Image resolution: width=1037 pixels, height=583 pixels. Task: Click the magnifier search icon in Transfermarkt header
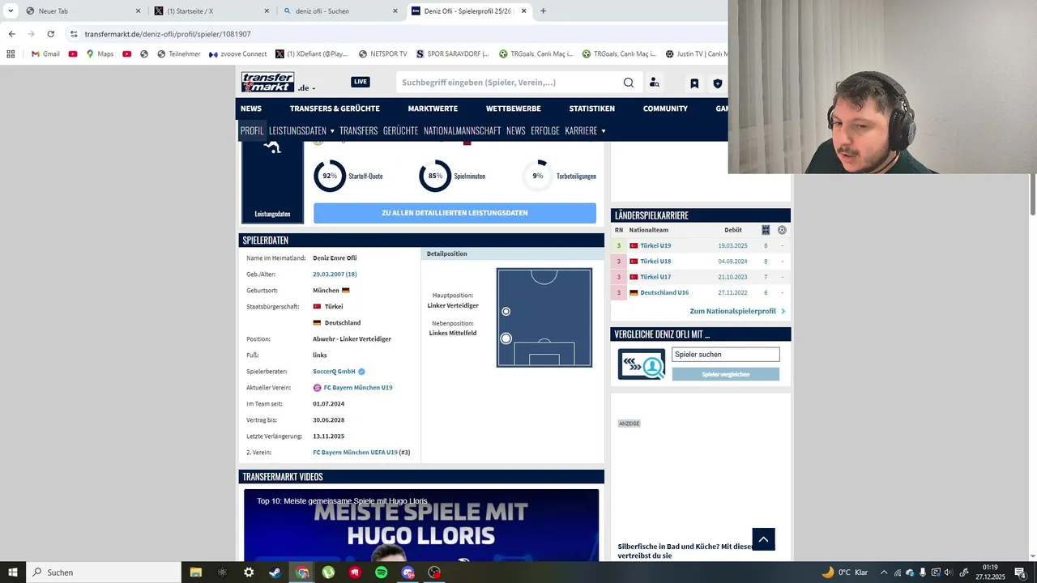pyautogui.click(x=629, y=83)
